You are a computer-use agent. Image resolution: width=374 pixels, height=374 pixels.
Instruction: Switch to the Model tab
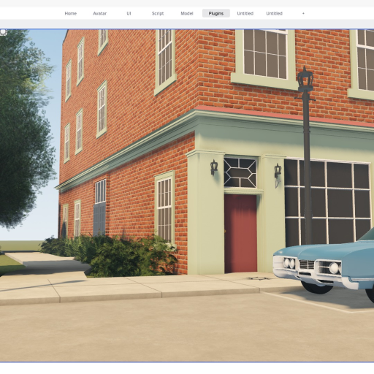[187, 13]
